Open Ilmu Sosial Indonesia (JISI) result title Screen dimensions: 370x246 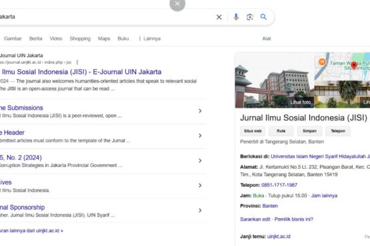[81, 72]
